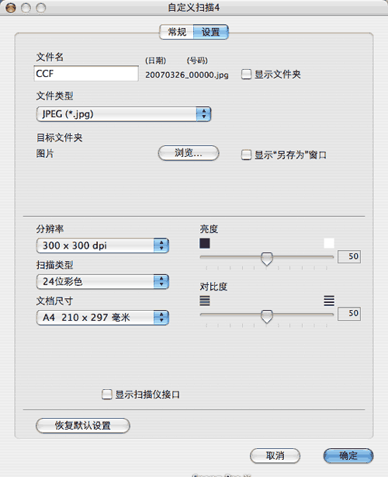Screen dimensions: 388x477
Task: Click the 文件名 CCF text field
Action: click(86, 73)
